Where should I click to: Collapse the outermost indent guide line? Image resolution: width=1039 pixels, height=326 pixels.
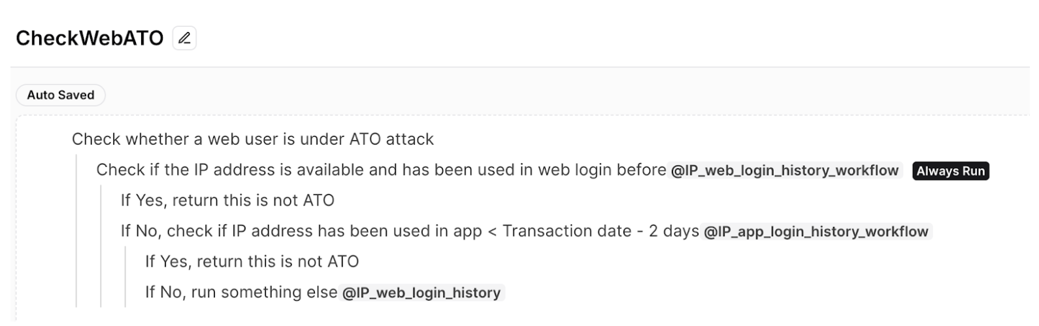(x=76, y=231)
